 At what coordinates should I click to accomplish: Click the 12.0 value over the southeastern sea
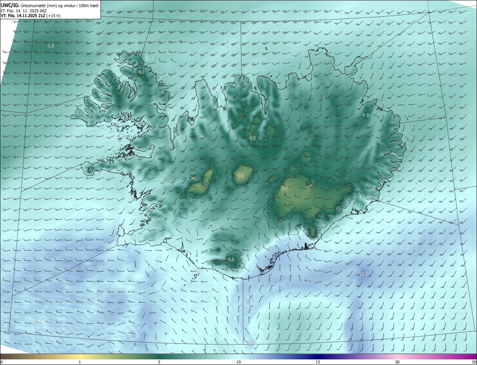click(364, 274)
